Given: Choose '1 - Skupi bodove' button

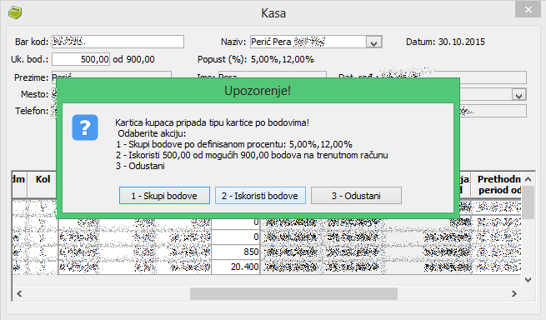Looking at the screenshot, I should pos(164,196).
